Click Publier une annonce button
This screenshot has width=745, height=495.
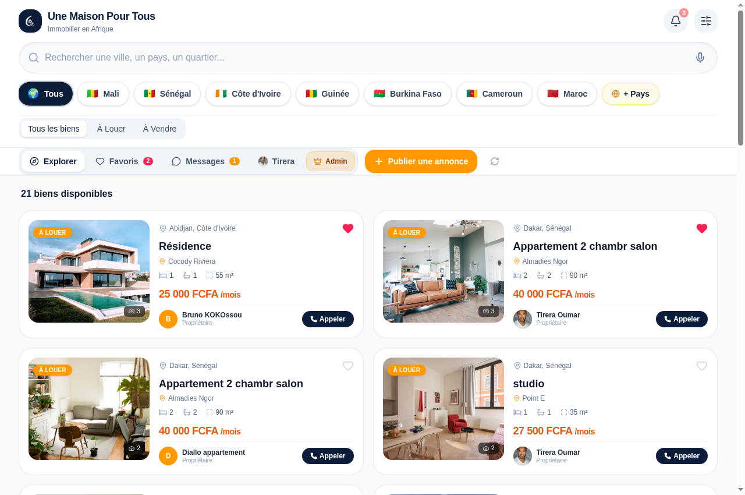tap(421, 161)
